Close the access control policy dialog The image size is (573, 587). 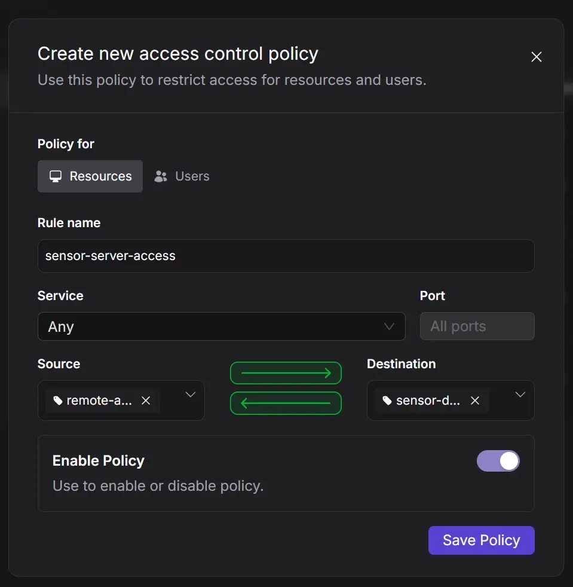point(537,57)
